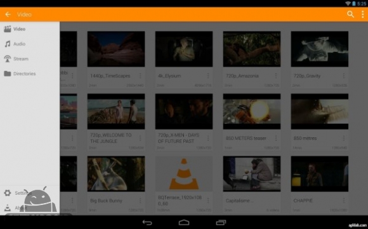Open the BQTerrace VLC cone thumbnail

(x=184, y=174)
